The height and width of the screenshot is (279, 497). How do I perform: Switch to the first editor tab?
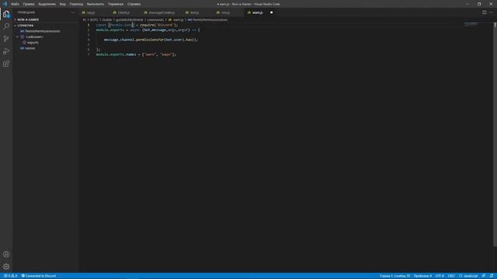click(x=94, y=12)
